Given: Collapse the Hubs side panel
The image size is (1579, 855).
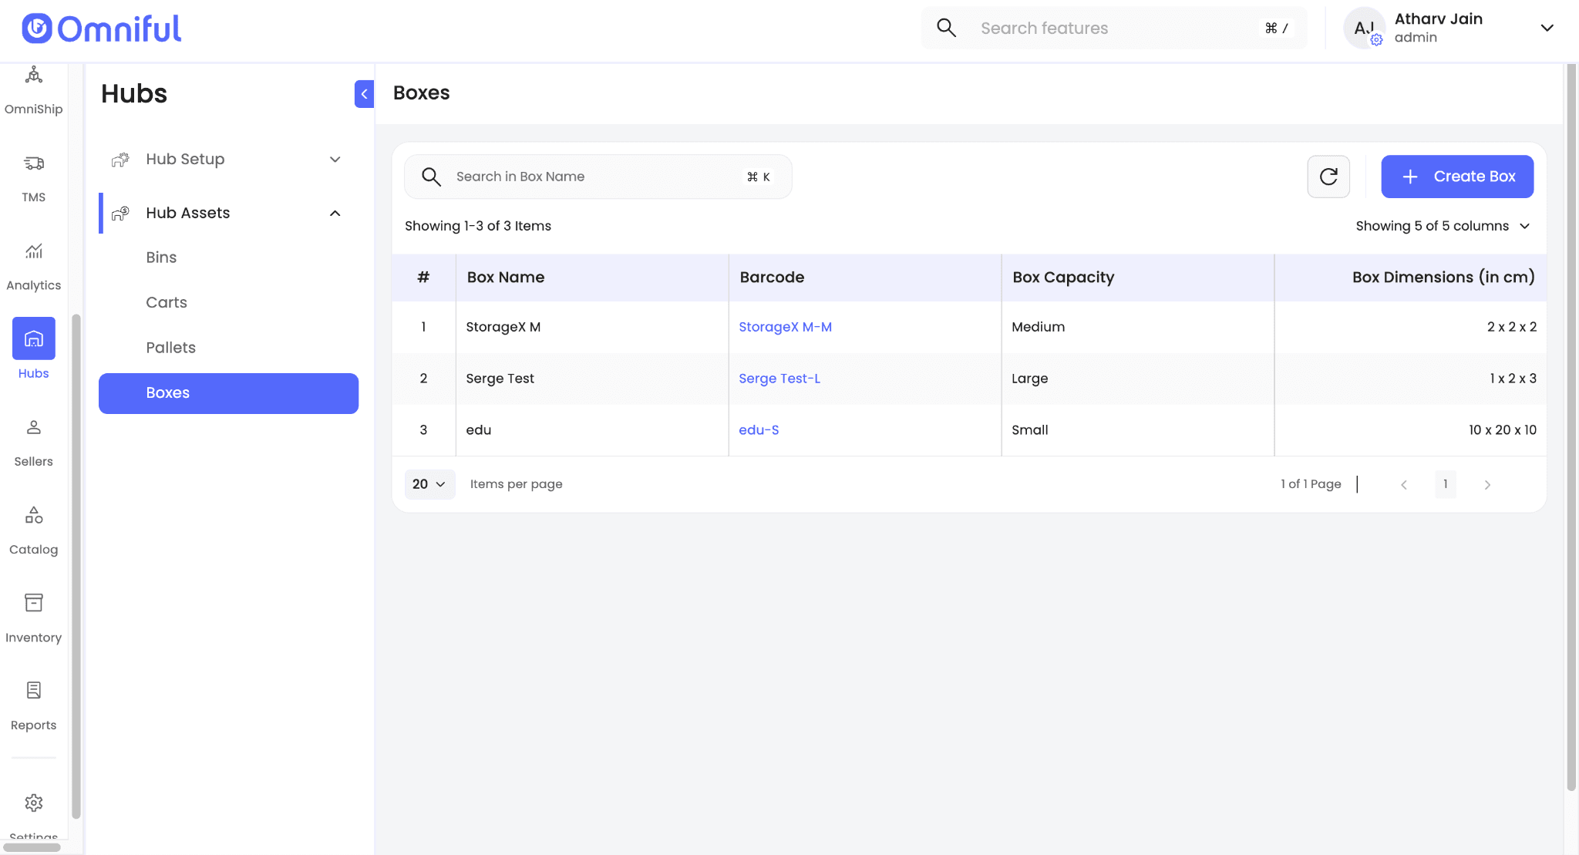Looking at the screenshot, I should pyautogui.click(x=364, y=94).
